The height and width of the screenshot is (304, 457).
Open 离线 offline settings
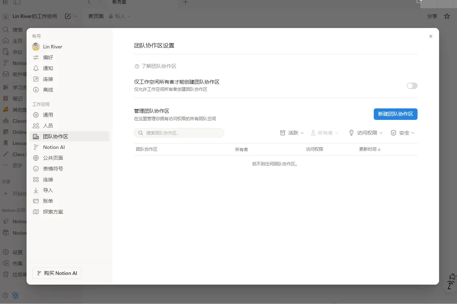pos(69,90)
